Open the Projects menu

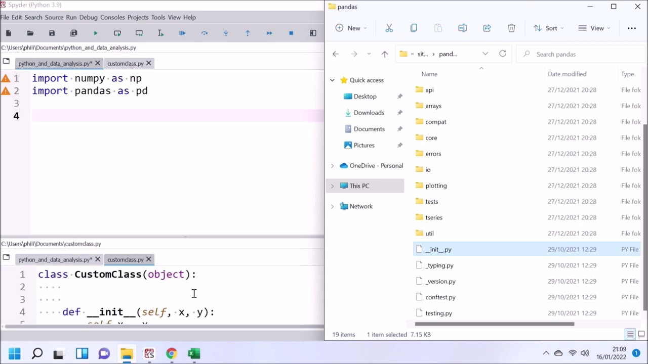[x=138, y=17]
